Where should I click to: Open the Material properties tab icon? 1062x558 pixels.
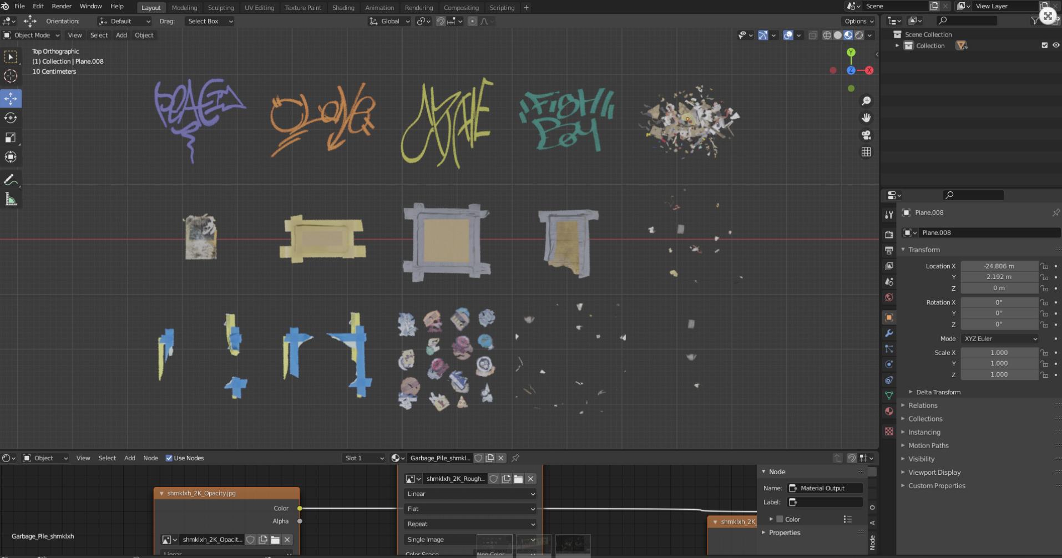click(x=889, y=412)
